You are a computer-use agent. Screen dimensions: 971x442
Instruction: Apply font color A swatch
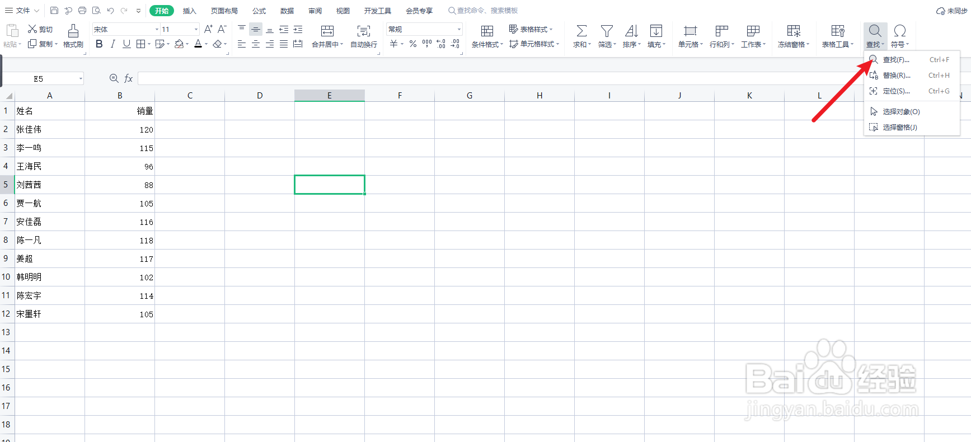tap(198, 44)
